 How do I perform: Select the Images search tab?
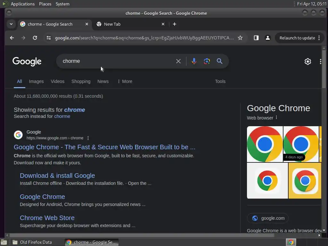pyautogui.click(x=36, y=81)
